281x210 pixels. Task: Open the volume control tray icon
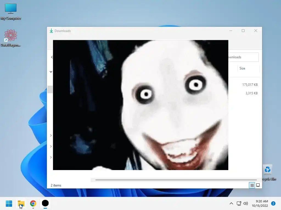tap(246, 203)
